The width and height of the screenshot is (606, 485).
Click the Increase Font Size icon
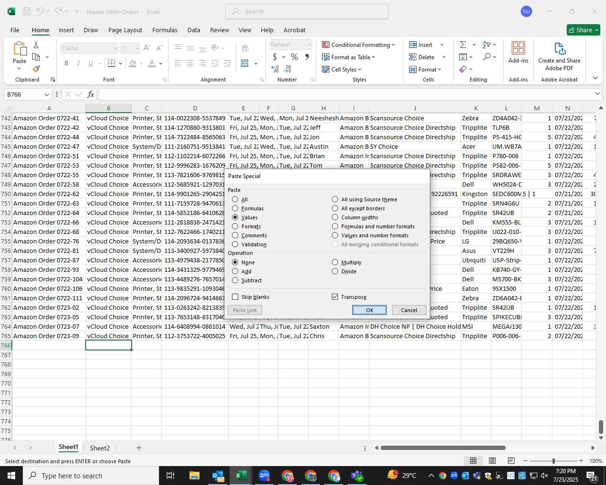(x=147, y=48)
